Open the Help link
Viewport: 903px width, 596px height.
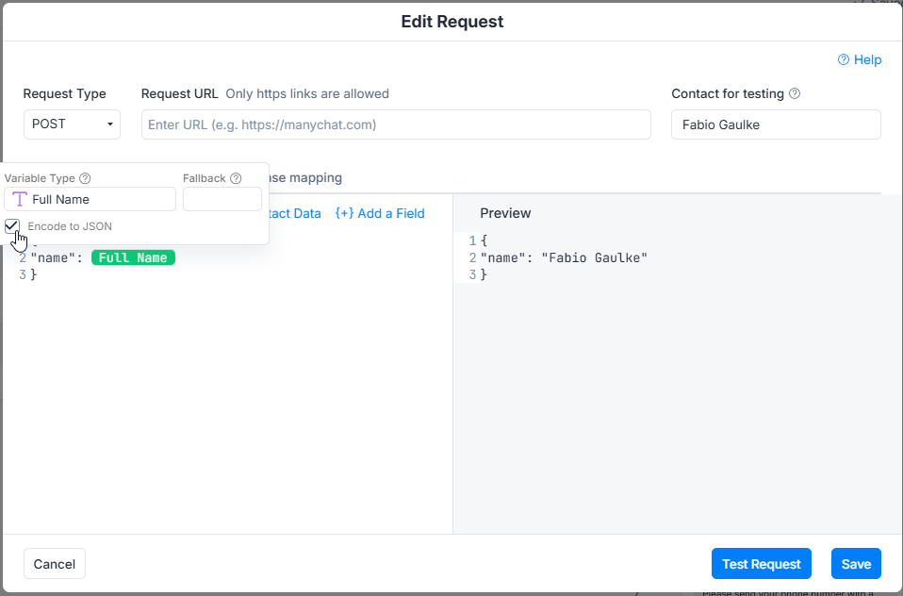(x=860, y=60)
